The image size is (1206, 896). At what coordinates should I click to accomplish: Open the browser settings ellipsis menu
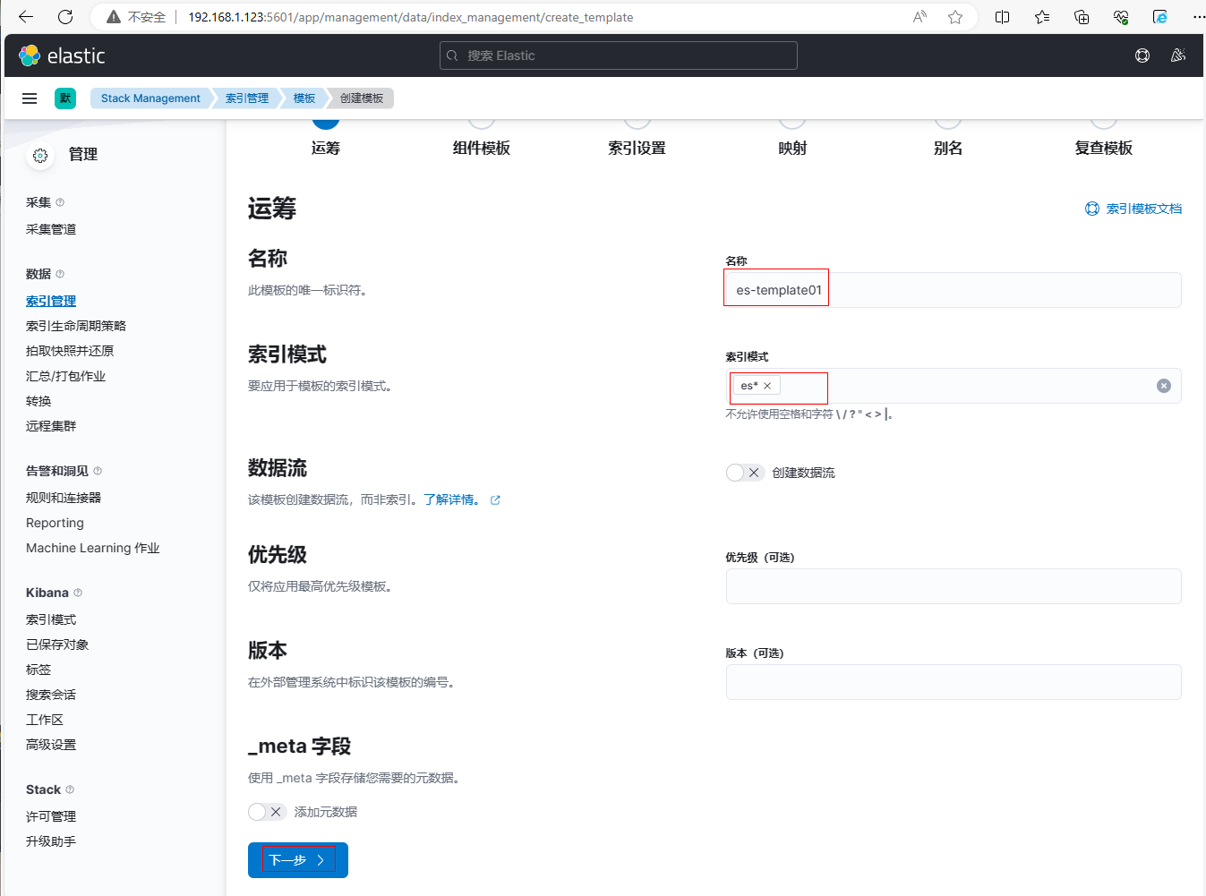point(1198,17)
